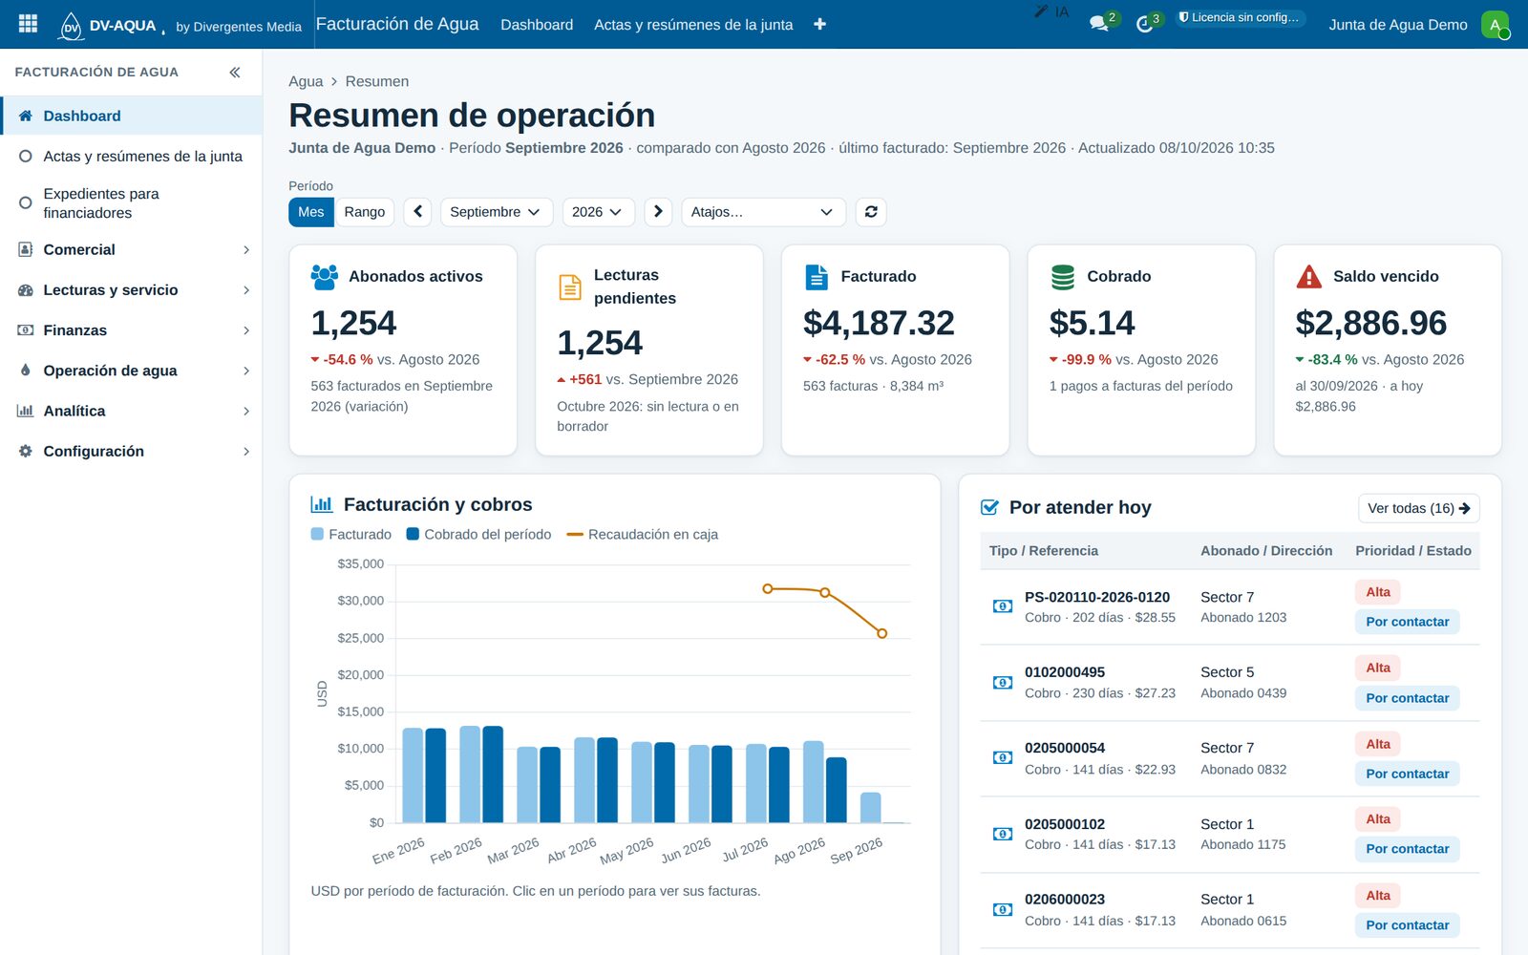Open Actas y resúmenes top menu
1528x955 pixels.
click(x=693, y=25)
